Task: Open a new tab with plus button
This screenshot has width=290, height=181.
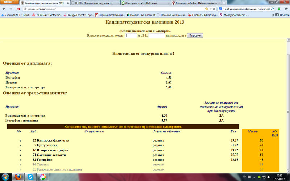Action: point(224,3)
